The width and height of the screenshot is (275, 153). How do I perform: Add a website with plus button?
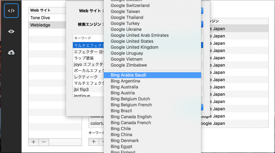[33, 142]
